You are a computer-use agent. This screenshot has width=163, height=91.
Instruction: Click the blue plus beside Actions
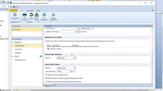tap(41, 56)
